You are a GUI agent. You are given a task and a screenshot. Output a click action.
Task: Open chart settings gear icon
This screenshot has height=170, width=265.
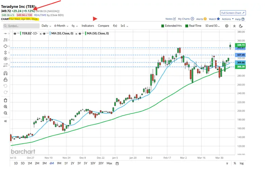click(227, 26)
